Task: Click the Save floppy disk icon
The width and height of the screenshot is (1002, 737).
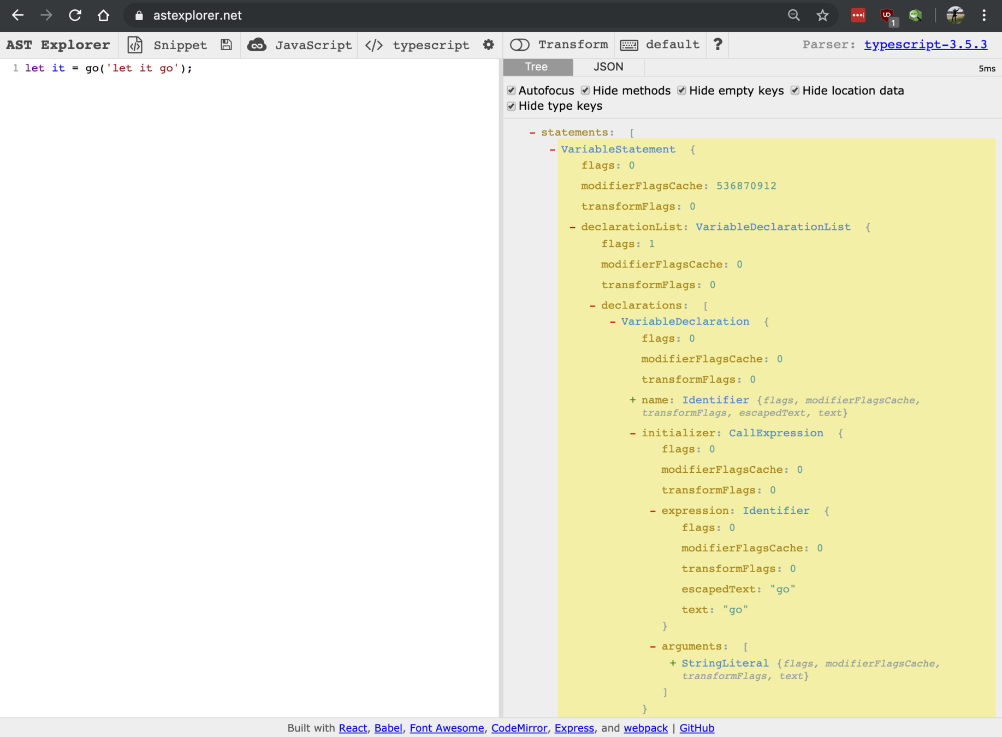Action: 226,45
